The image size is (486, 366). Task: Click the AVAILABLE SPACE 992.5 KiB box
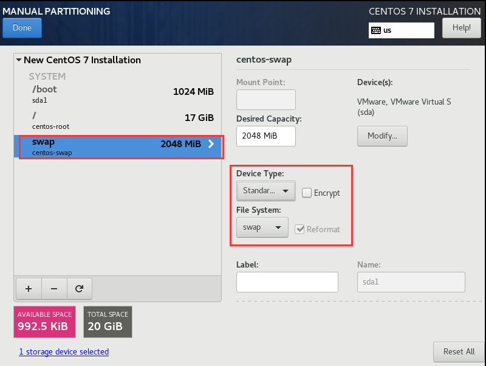click(44, 322)
